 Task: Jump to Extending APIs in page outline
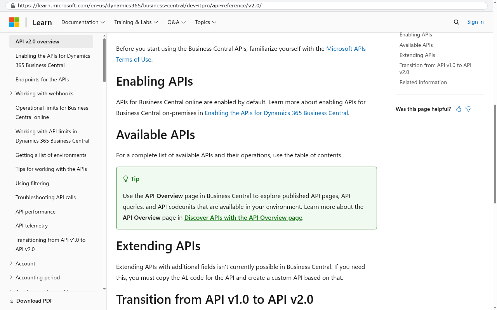pos(417,55)
